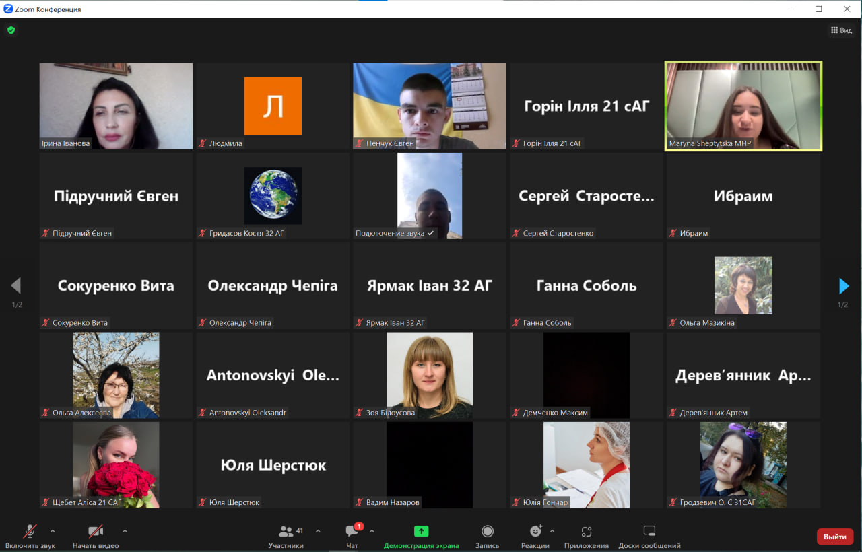
Task: Expand audio options arrow beside Включить звук
Action: click(x=53, y=531)
